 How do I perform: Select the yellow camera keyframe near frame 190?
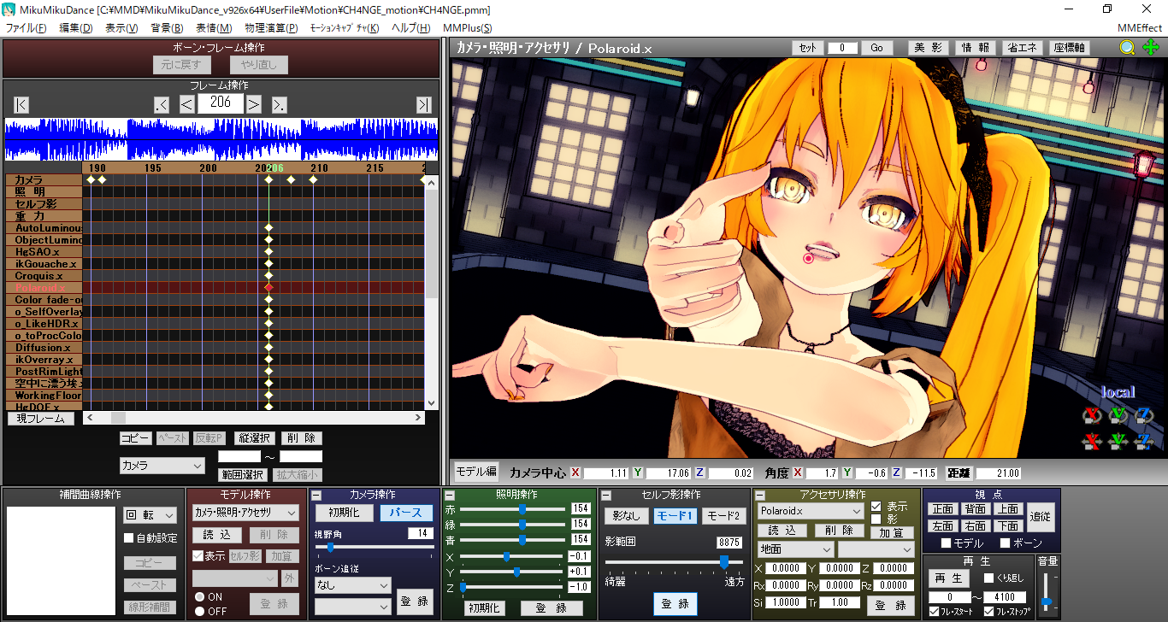pos(102,179)
